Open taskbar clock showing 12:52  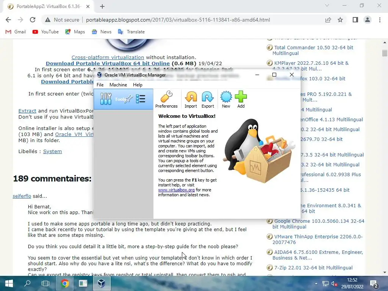[x=352, y=283]
